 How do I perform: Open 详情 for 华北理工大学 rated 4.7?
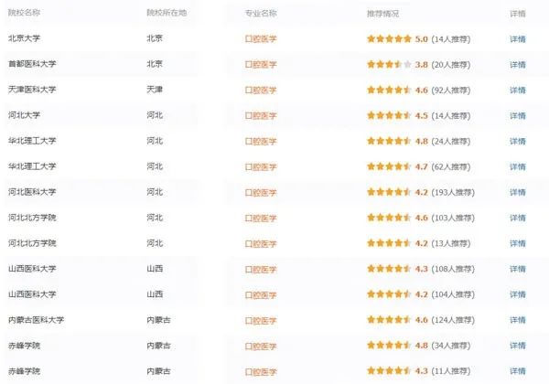518,166
